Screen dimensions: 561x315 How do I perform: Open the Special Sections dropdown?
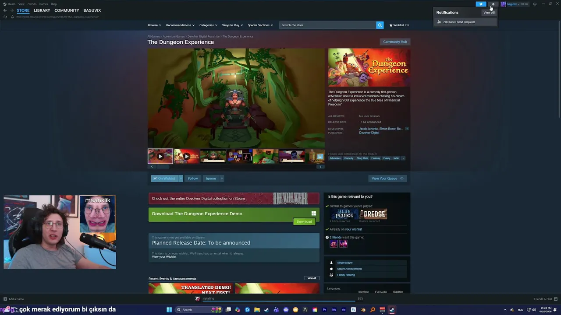(x=260, y=25)
